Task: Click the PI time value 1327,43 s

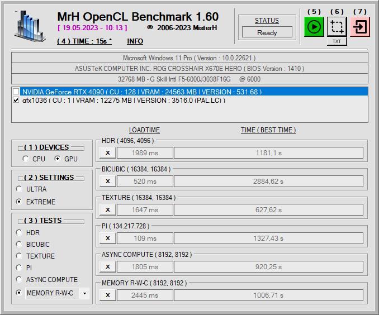Action: [x=268, y=238]
